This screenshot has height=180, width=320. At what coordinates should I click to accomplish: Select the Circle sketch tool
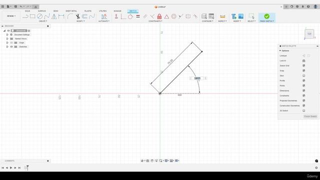click(x=39, y=16)
